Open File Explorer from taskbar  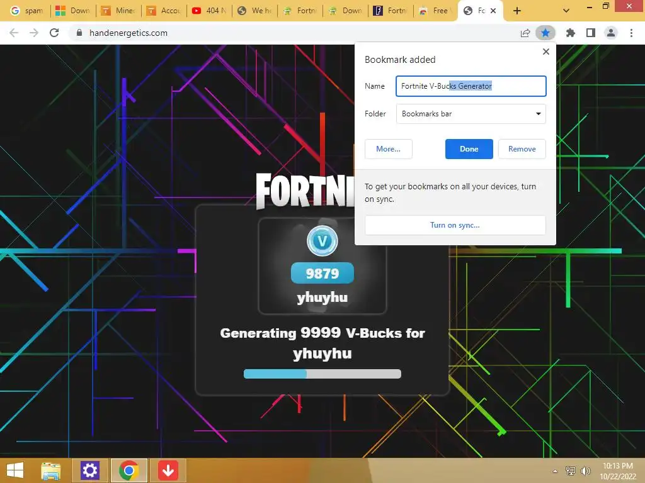[x=51, y=470]
